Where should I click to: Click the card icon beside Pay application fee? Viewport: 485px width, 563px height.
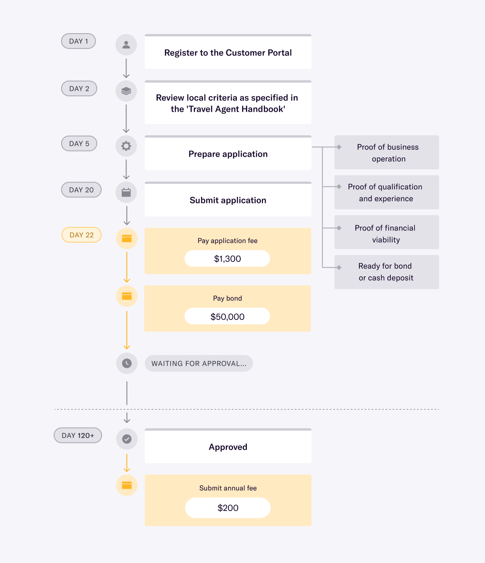point(127,238)
